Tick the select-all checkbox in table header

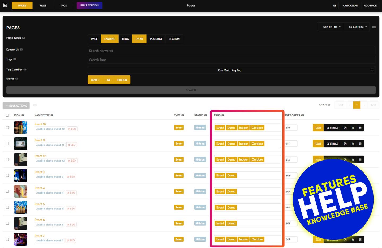[7, 115]
